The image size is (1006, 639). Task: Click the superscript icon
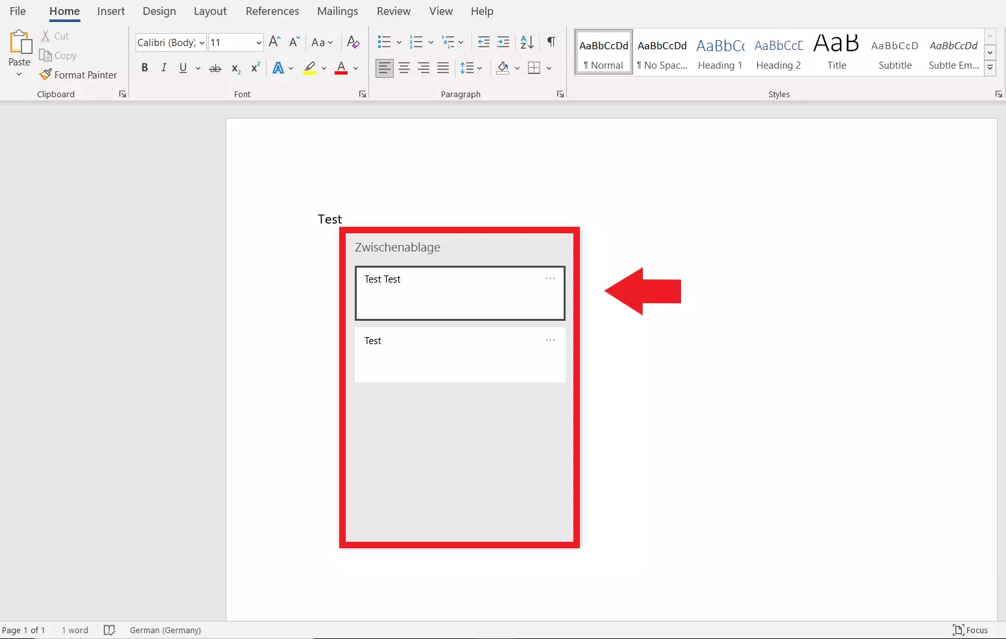(x=254, y=67)
